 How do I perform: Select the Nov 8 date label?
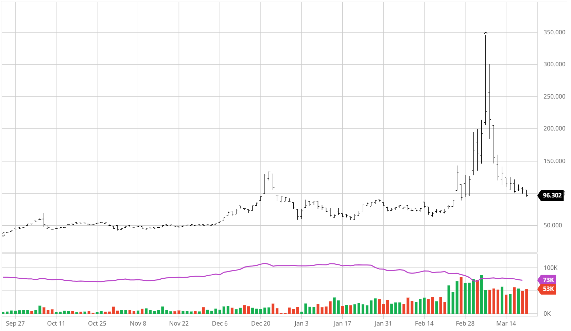tap(138, 324)
